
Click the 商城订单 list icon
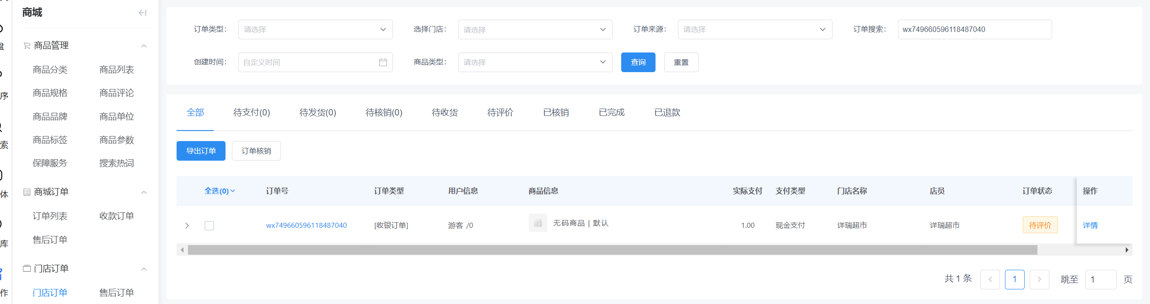tap(27, 192)
